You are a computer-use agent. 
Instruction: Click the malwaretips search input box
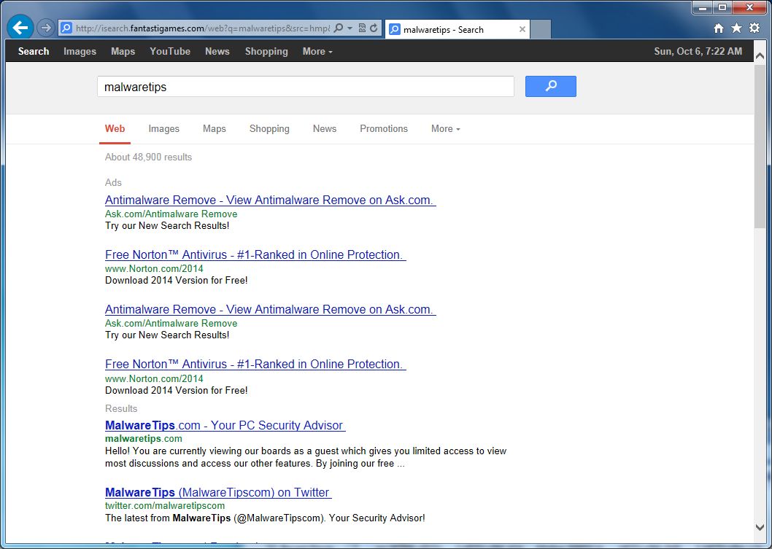point(306,87)
